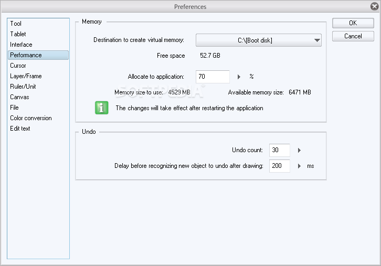Switch to the Interface category
Image resolution: width=381 pixels, height=266 pixels.
(x=38, y=45)
